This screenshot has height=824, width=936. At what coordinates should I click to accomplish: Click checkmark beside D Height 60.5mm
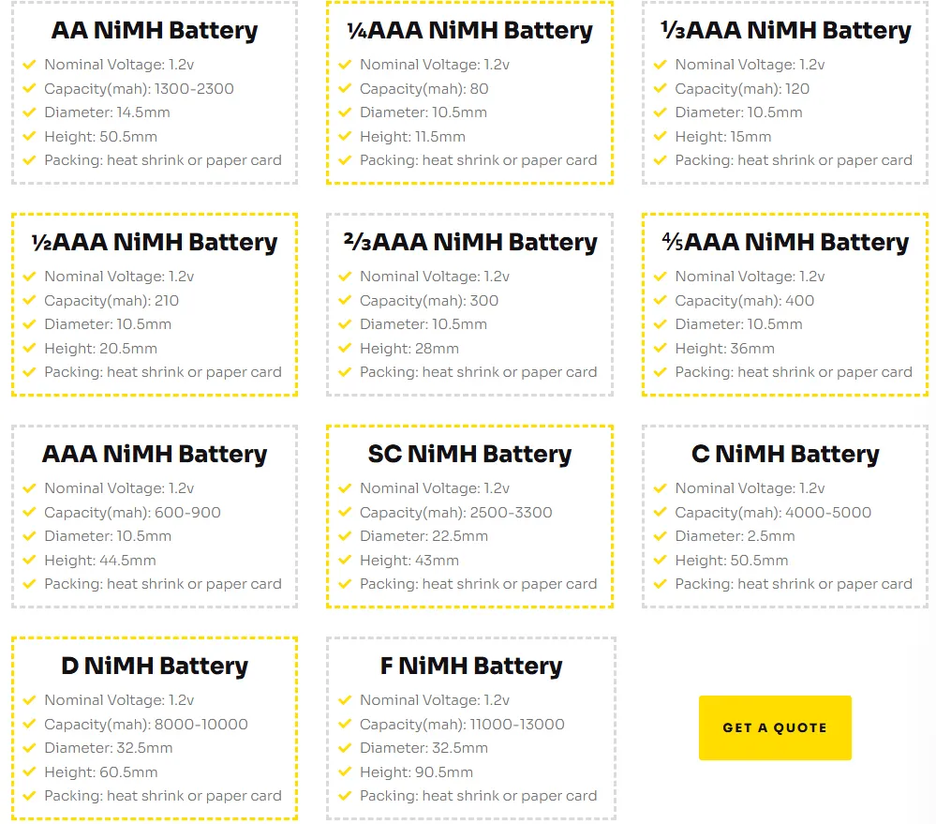pyautogui.click(x=29, y=772)
